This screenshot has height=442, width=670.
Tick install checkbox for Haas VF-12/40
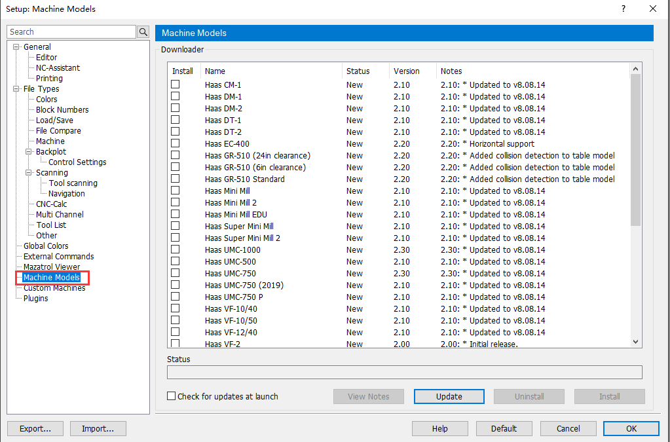click(175, 332)
